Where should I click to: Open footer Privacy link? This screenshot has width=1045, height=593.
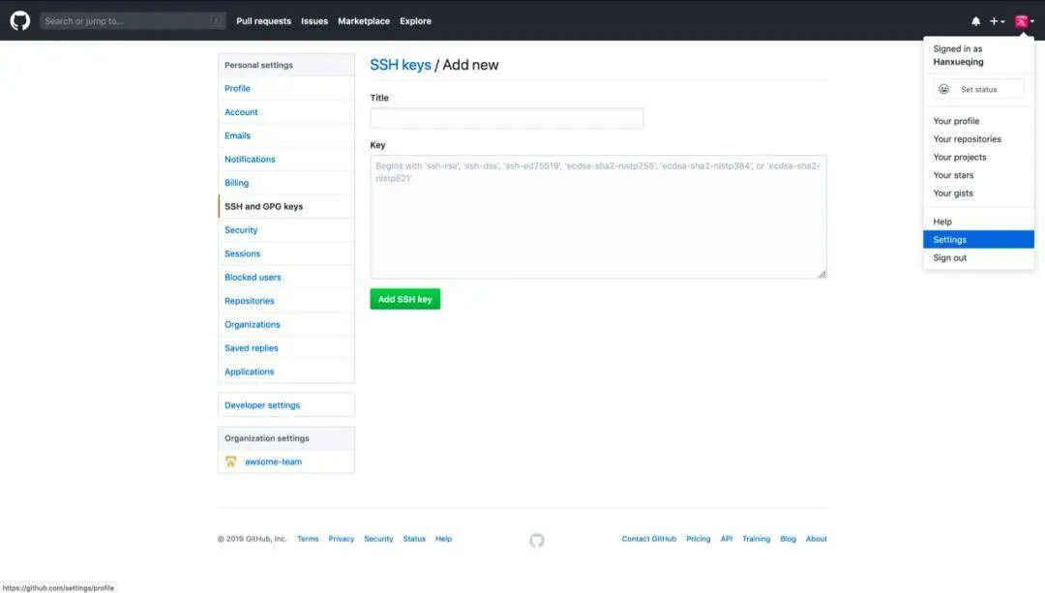(x=342, y=539)
